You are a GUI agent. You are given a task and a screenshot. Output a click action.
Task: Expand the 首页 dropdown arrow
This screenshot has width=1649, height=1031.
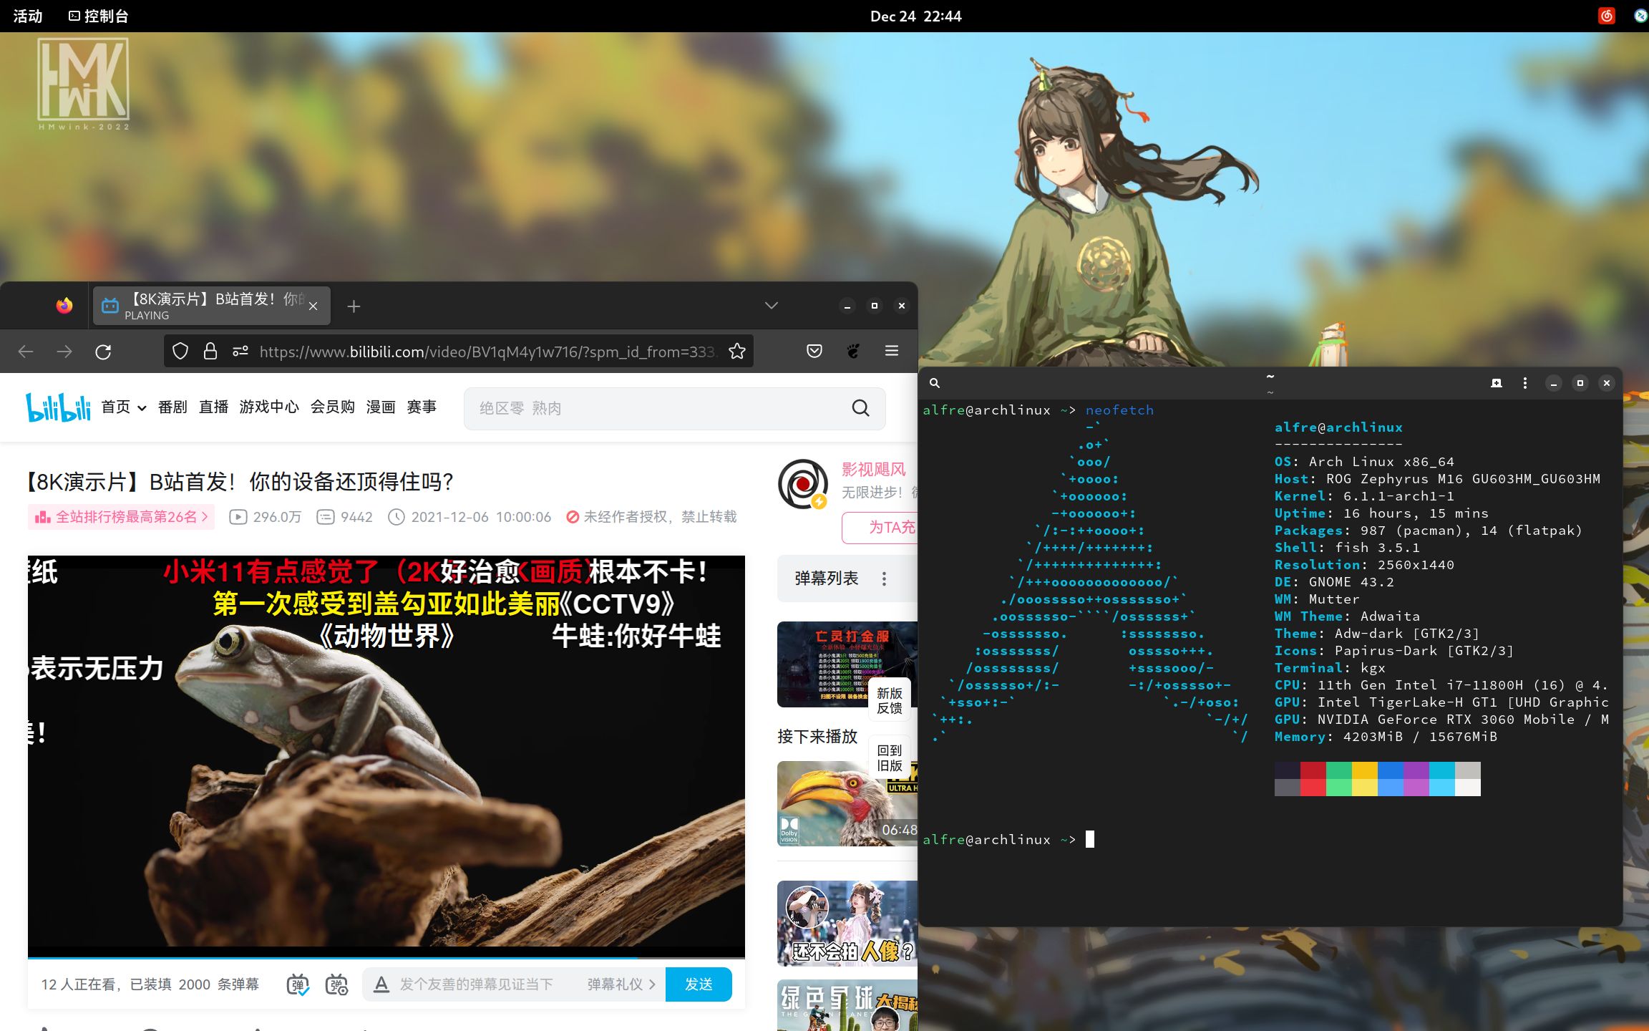pos(142,408)
